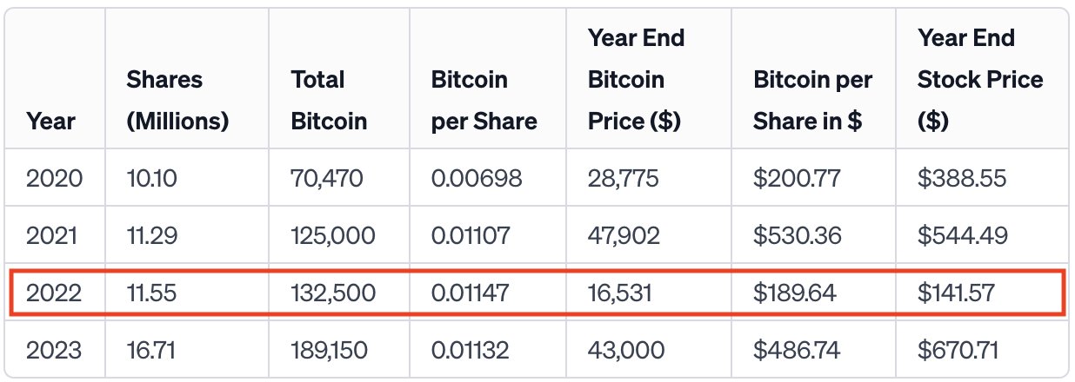Image resolution: width=1075 pixels, height=382 pixels.
Task: Select the $388.55 stock price cell
Action: pyautogui.click(x=962, y=179)
